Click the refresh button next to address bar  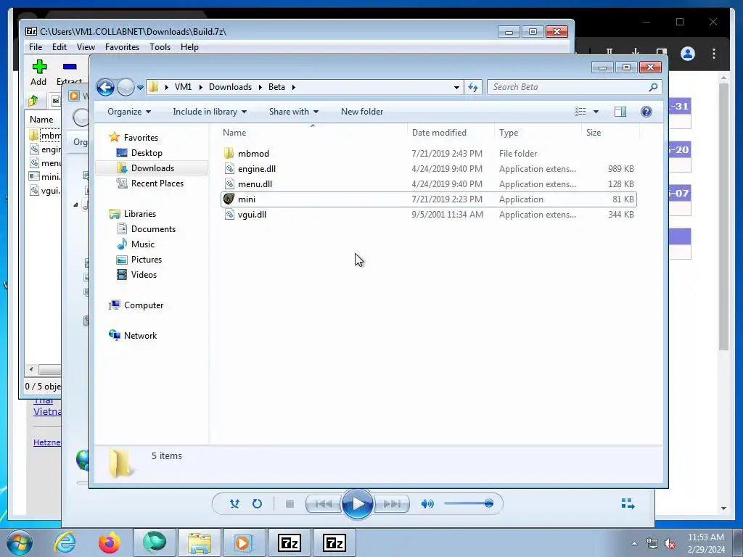473,87
